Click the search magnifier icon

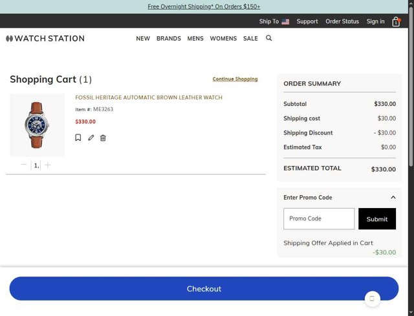[x=269, y=38]
